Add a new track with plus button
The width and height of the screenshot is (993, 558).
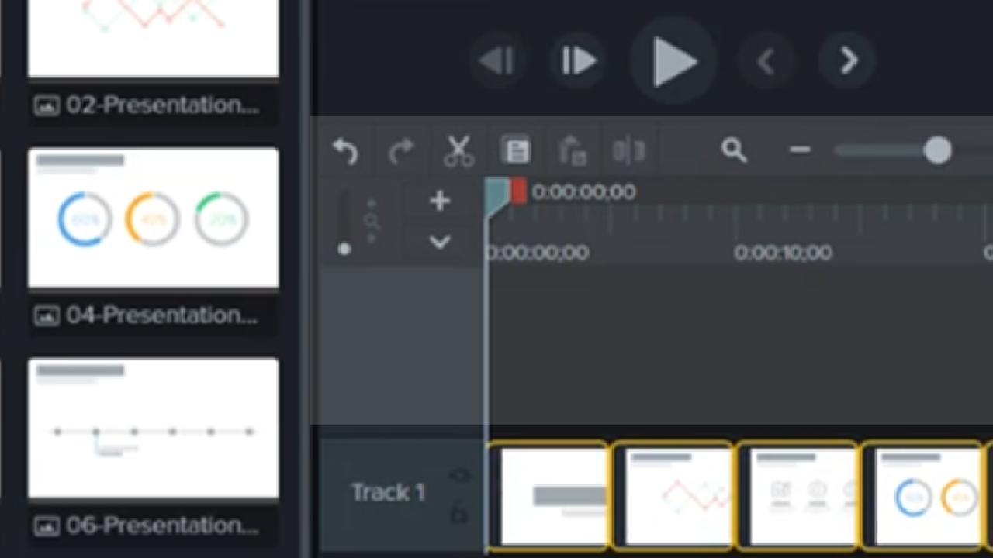click(440, 201)
